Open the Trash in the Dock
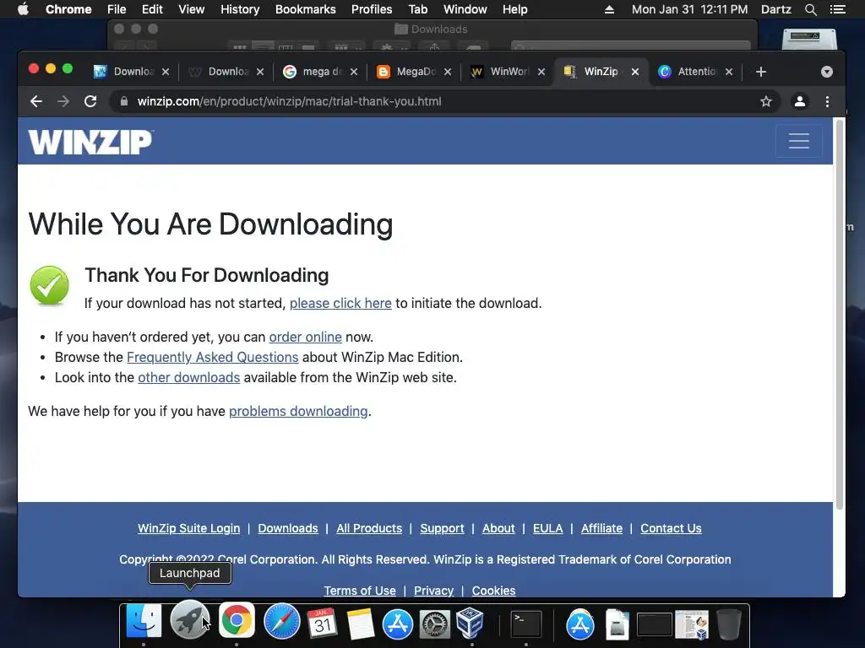This screenshot has height=648, width=865. pos(728,624)
